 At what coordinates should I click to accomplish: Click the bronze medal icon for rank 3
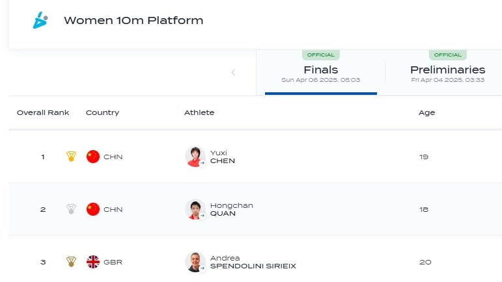point(71,262)
